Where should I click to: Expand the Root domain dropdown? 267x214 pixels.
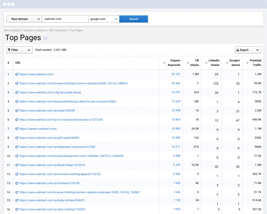click(24, 19)
